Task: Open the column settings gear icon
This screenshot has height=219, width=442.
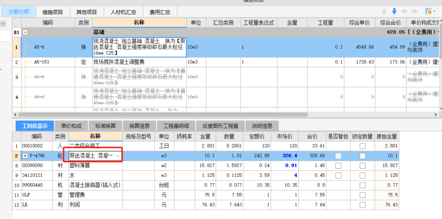Action: tap(428, 12)
